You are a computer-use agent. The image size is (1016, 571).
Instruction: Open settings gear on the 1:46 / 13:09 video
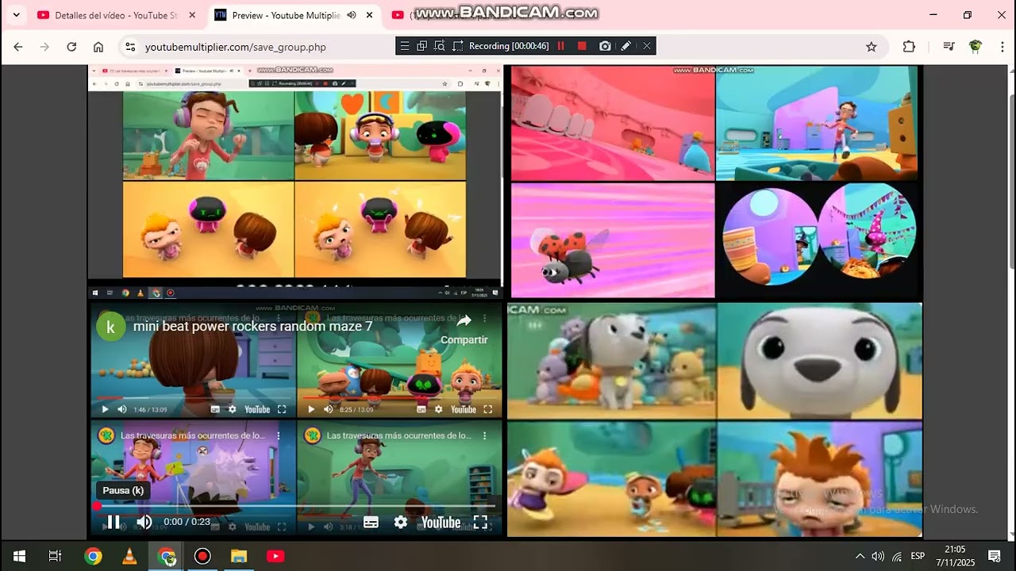point(233,409)
